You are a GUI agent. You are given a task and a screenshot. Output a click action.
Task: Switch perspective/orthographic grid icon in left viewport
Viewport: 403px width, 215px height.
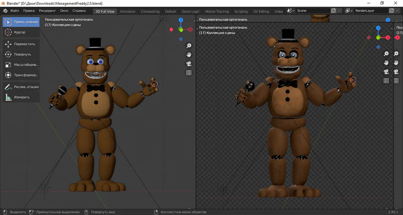[189, 73]
